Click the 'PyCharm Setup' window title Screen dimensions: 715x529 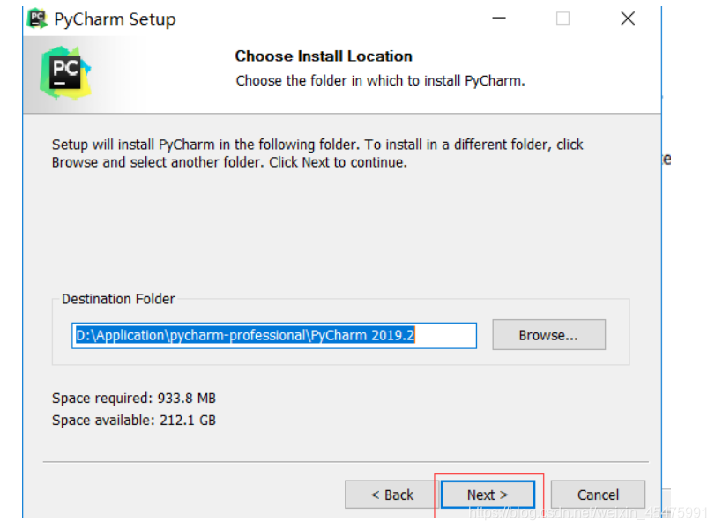pyautogui.click(x=115, y=19)
